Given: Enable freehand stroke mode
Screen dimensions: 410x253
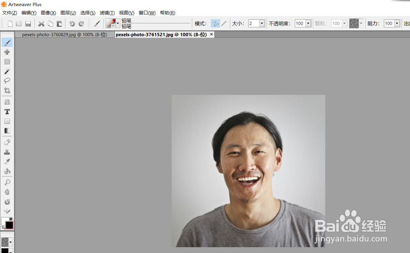Looking at the screenshot, I should click(x=215, y=23).
